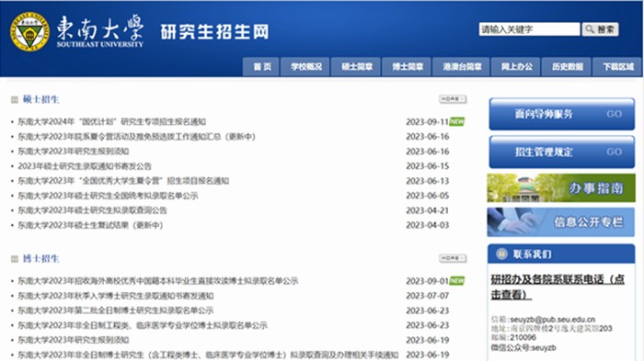Open 2023年硕士研究生全国统考拟录取名单公示

[x=108, y=196]
